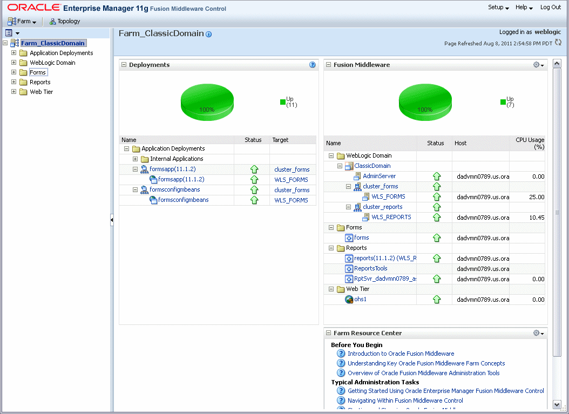The width and height of the screenshot is (569, 414).
Task: Click scrollbar down arrow on right
Action: 557,404
